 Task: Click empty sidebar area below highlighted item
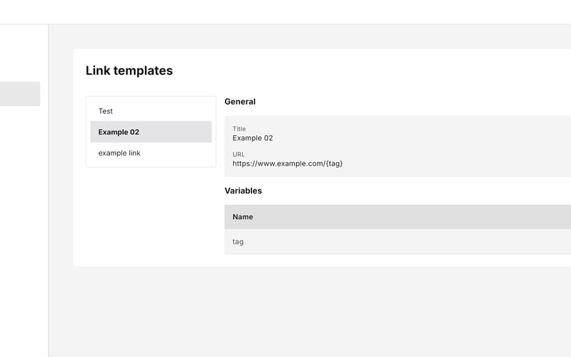pos(21,214)
